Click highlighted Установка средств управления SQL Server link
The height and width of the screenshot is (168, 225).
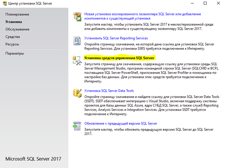click(x=119, y=58)
